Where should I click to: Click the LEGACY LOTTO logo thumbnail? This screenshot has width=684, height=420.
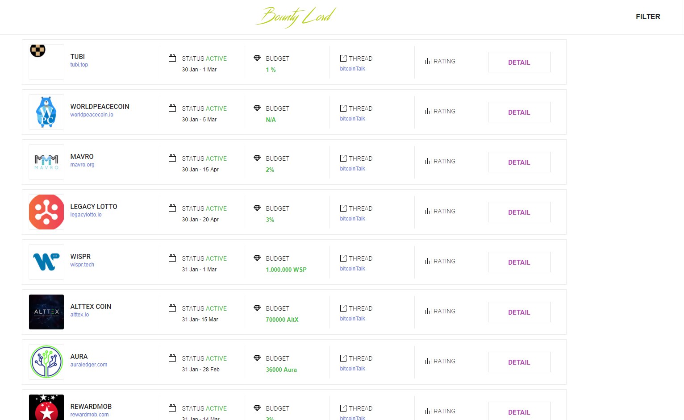[46, 212]
